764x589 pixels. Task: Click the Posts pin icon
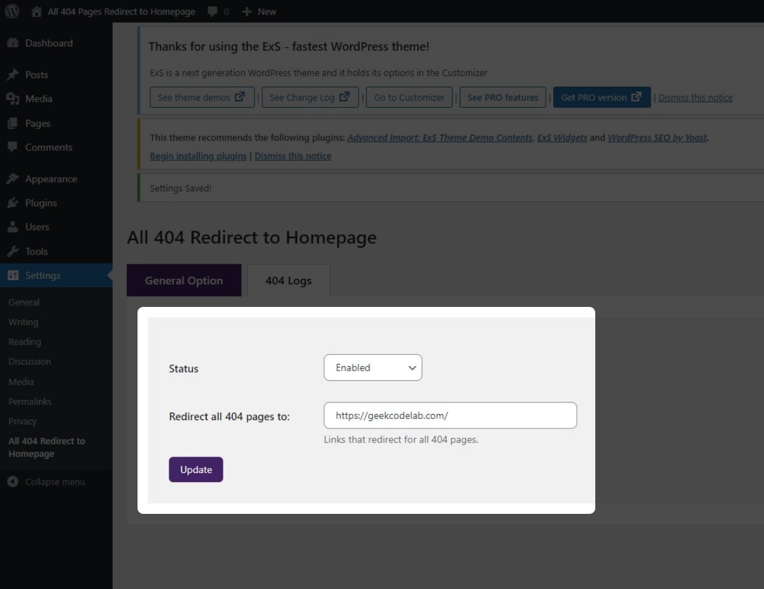point(13,75)
